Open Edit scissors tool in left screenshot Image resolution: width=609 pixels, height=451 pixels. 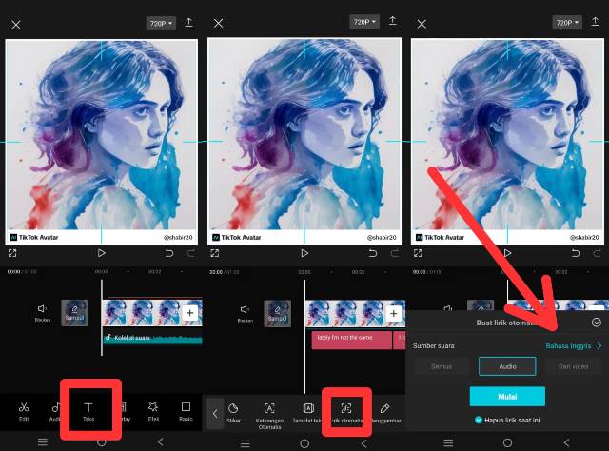coord(24,411)
